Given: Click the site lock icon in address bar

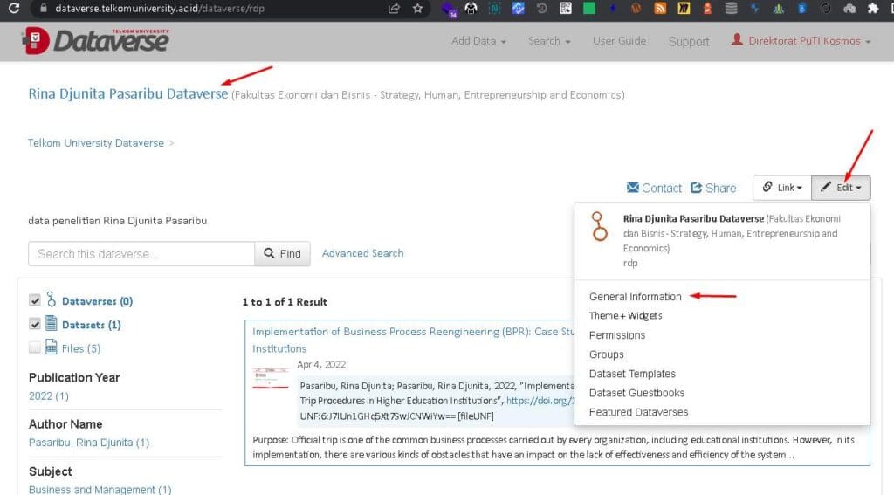Looking at the screenshot, I should click(44, 9).
